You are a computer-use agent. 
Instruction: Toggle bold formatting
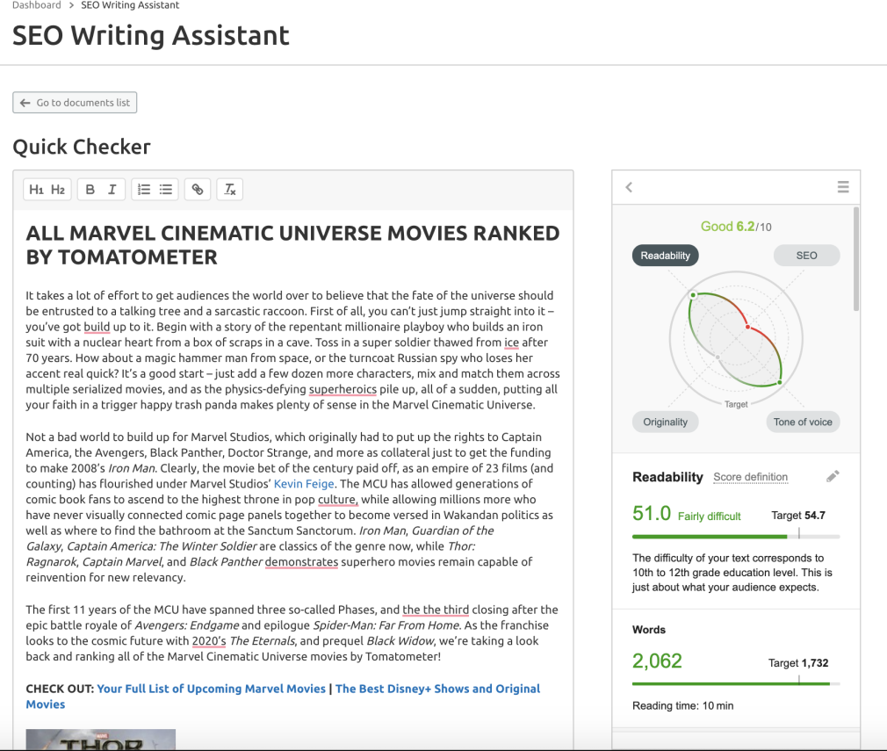pos(90,190)
